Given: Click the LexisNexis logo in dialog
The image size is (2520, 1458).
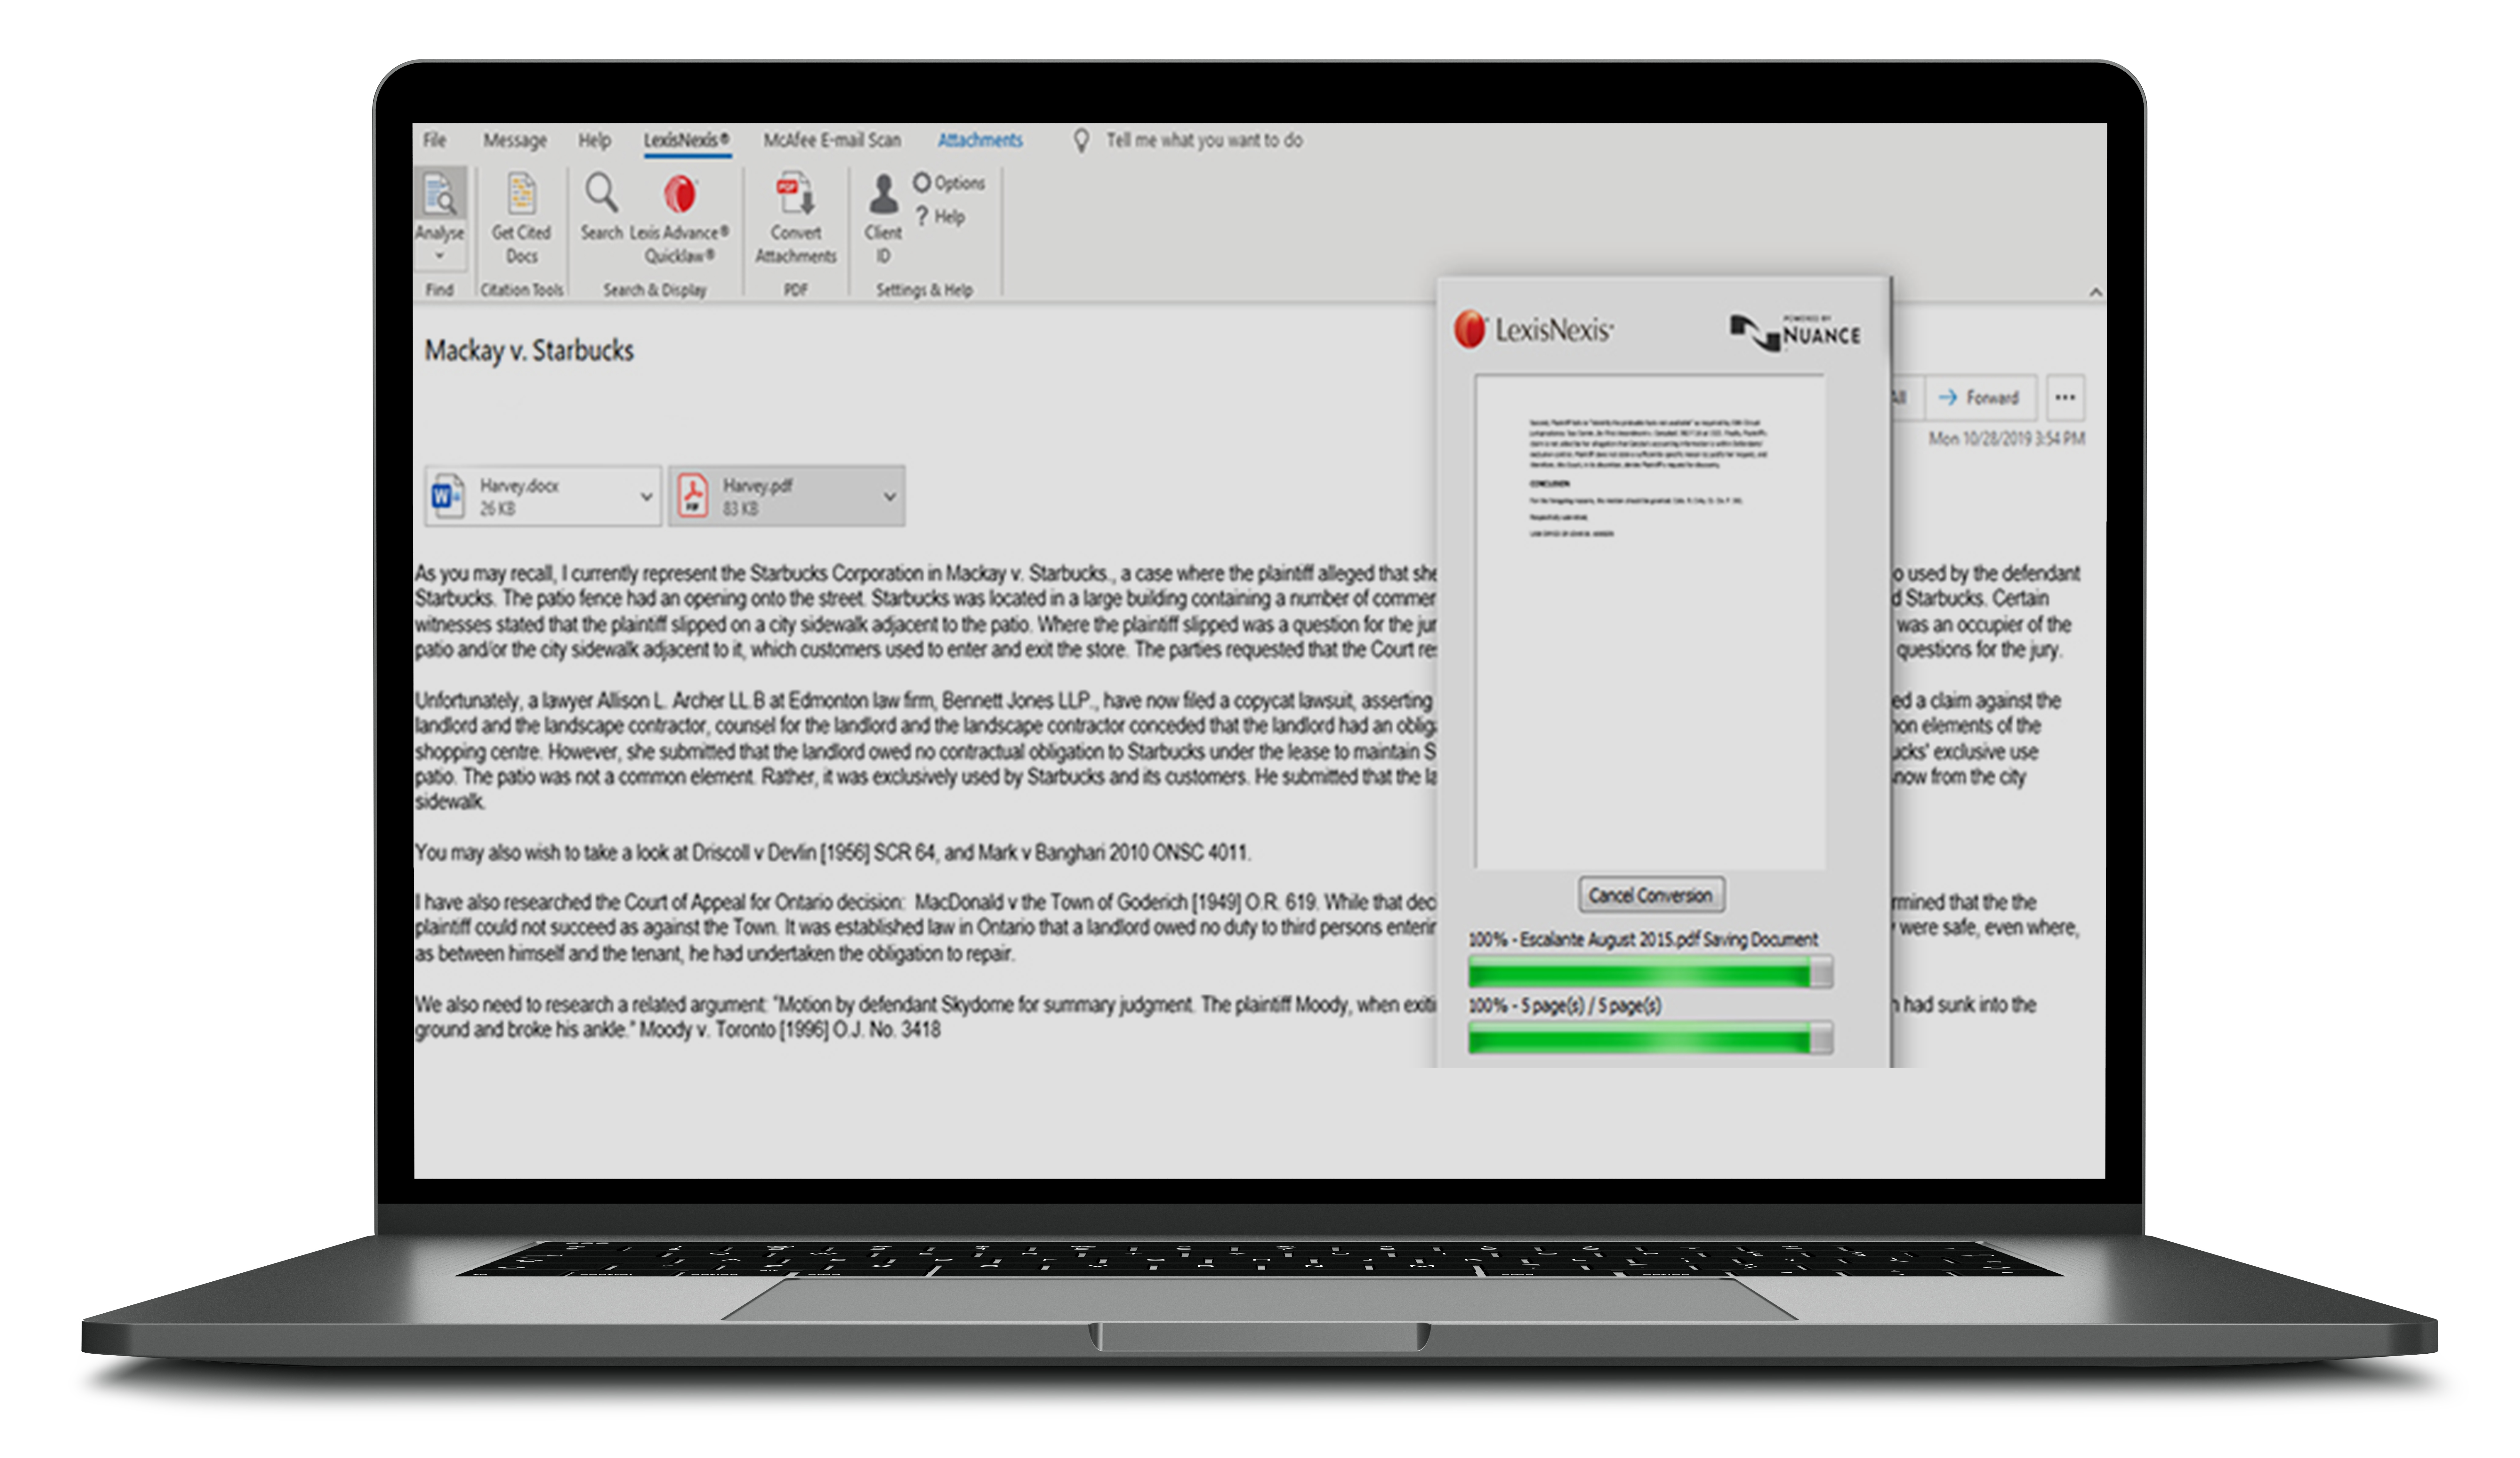Looking at the screenshot, I should [x=1534, y=329].
